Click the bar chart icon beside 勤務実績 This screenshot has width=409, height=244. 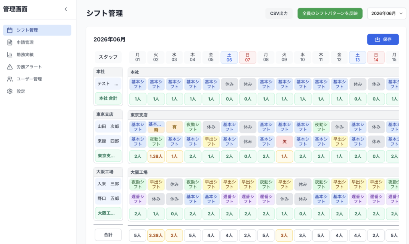pyautogui.click(x=10, y=55)
